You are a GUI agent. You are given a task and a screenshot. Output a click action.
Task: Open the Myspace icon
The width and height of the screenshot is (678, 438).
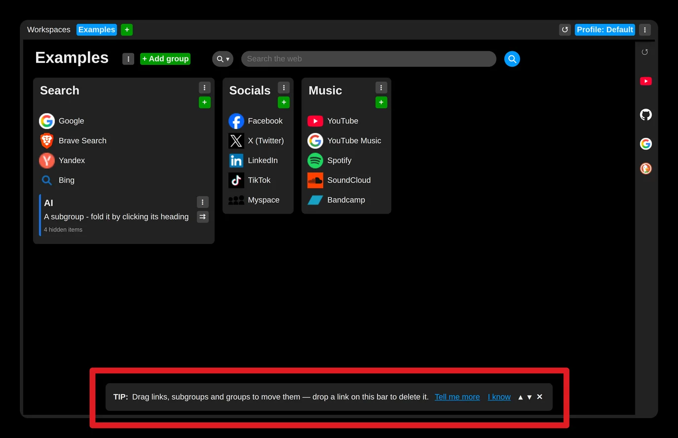pos(236,200)
